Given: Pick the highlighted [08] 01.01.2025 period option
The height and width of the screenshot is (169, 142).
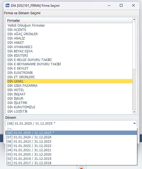Looking at the screenshot, I should 71,133.
